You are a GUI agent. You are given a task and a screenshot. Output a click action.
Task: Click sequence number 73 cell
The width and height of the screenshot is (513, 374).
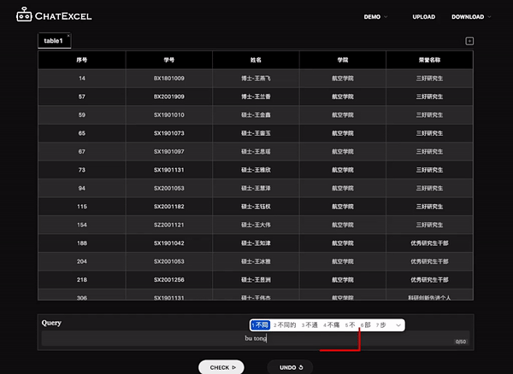[82, 170]
